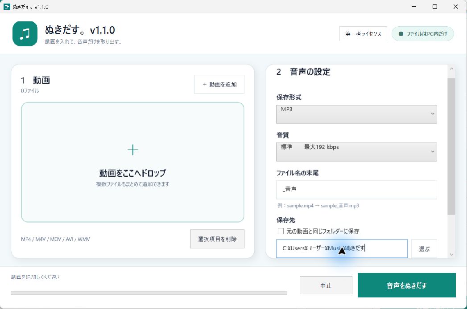Click the ファイルはPC内だけ badge

tap(423, 33)
